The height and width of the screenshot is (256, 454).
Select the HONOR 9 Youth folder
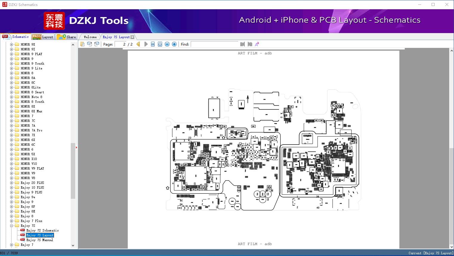pos(32,63)
